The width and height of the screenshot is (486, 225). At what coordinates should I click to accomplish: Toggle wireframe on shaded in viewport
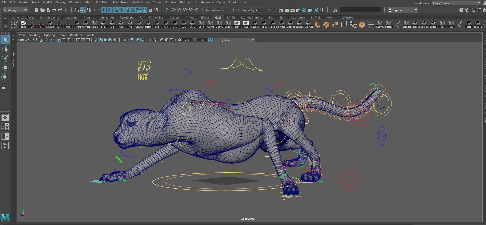click(110, 40)
